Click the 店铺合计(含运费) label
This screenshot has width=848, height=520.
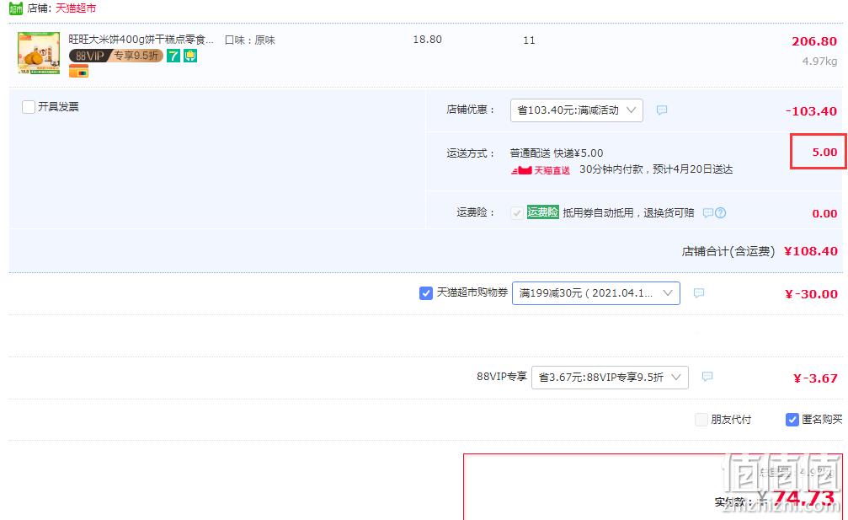click(x=728, y=251)
